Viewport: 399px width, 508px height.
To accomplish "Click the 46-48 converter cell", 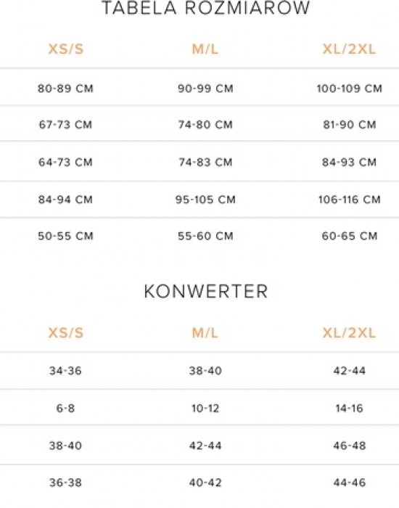I will coord(350,446).
